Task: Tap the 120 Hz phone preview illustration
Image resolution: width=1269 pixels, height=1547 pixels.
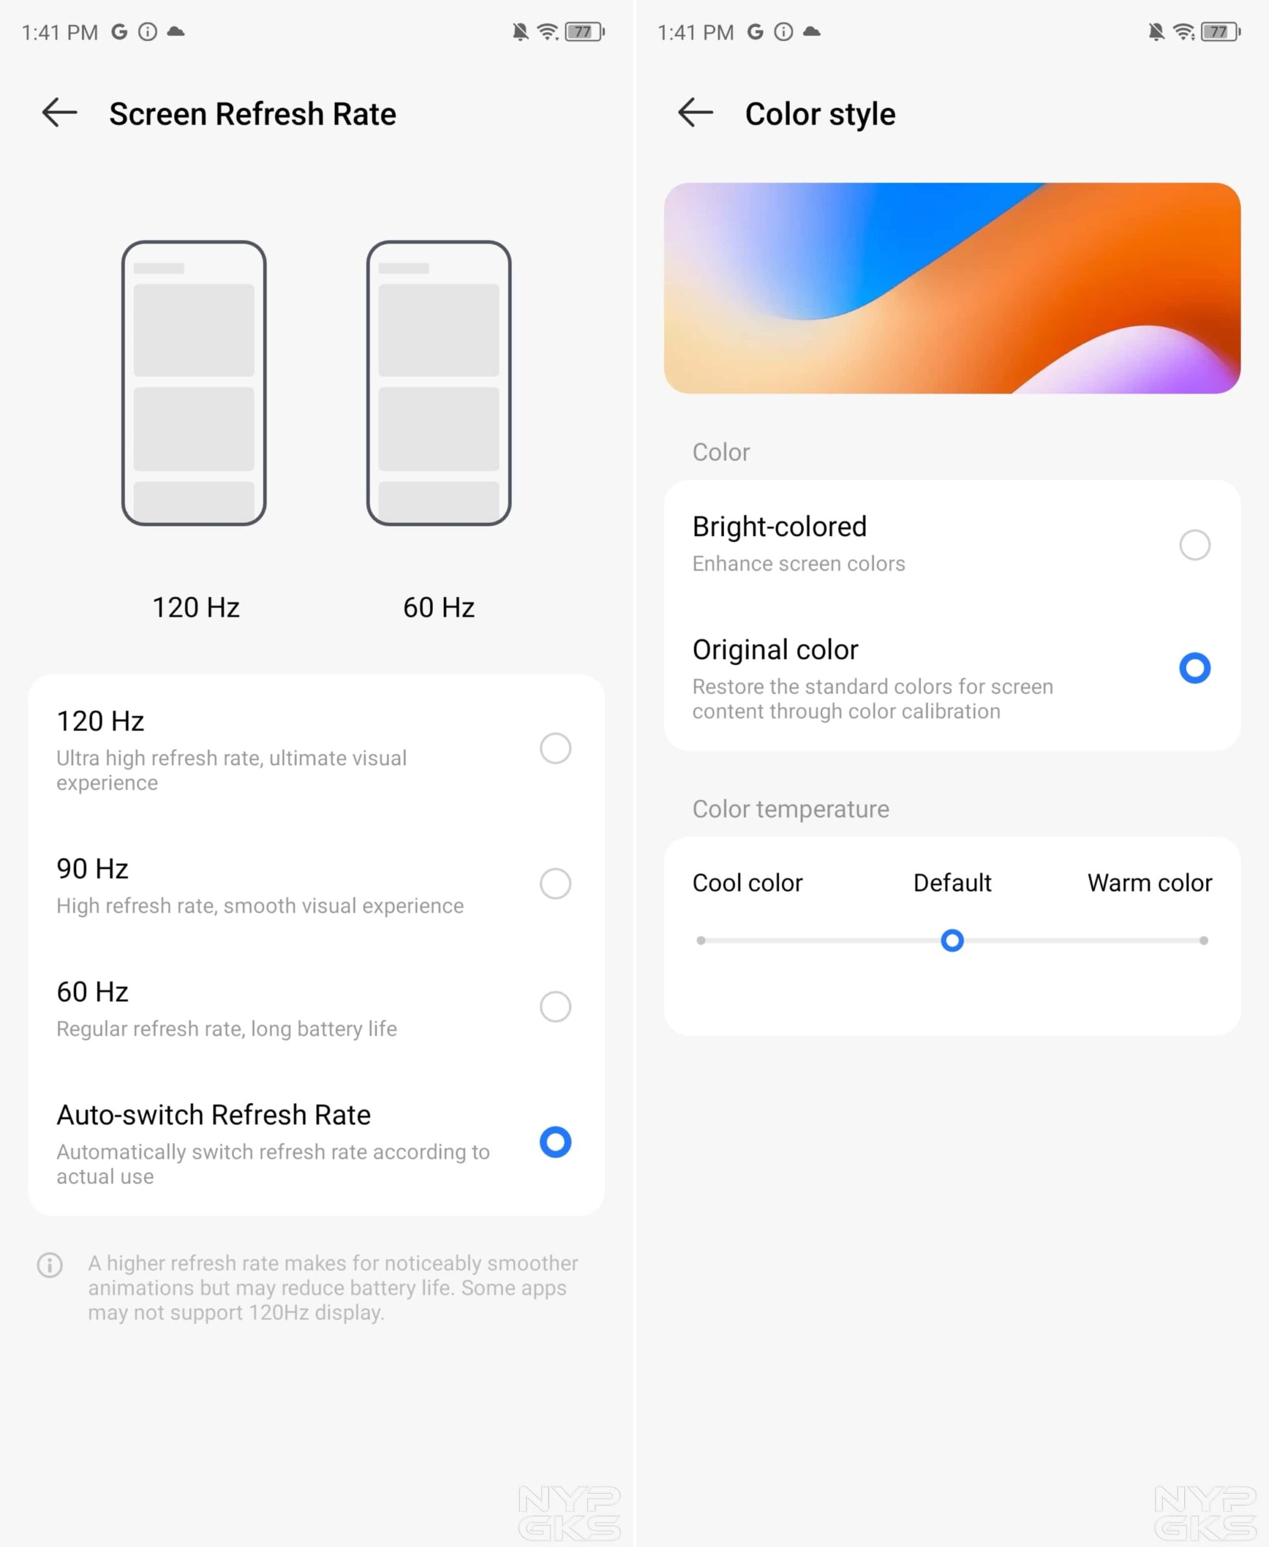Action: pyautogui.click(x=194, y=383)
